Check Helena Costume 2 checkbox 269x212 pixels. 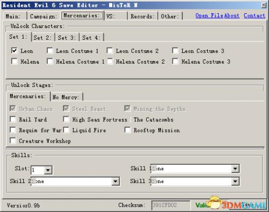(110, 61)
